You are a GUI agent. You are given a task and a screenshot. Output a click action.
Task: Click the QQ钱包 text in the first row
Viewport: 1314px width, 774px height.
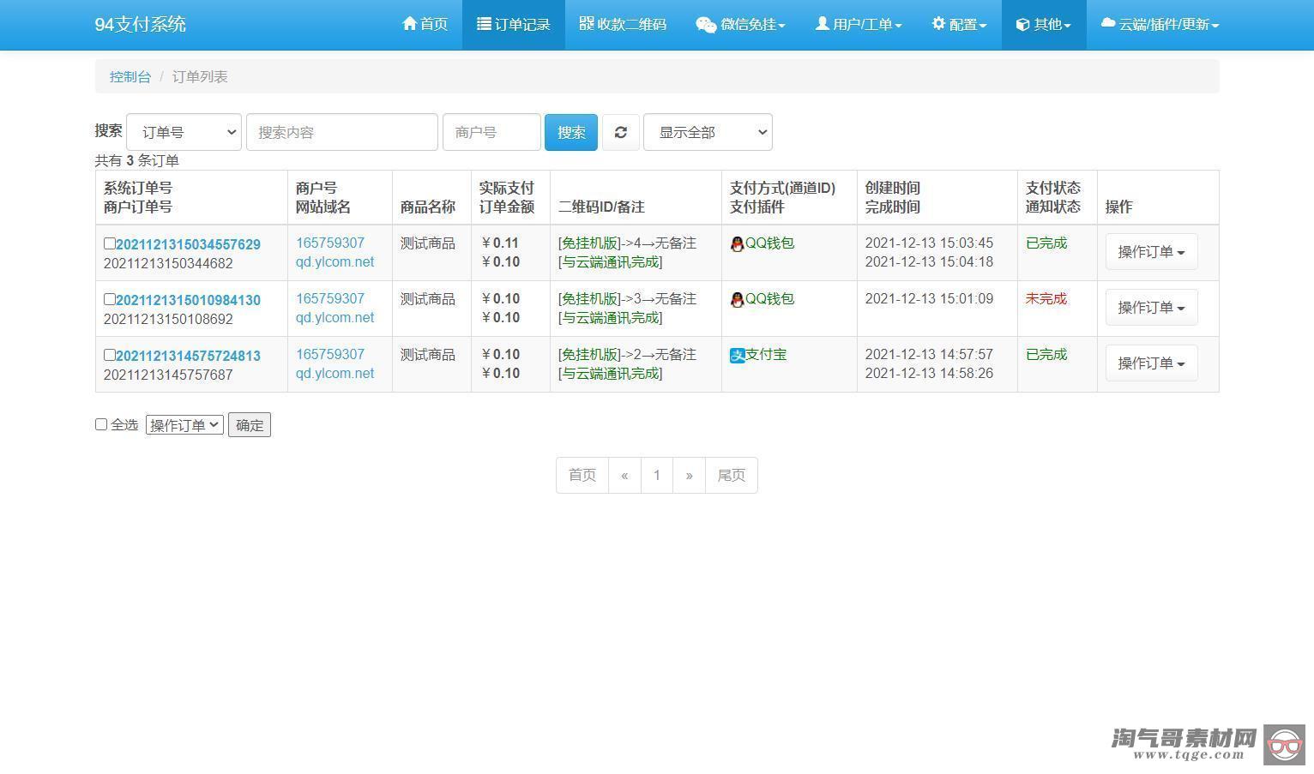pos(770,243)
